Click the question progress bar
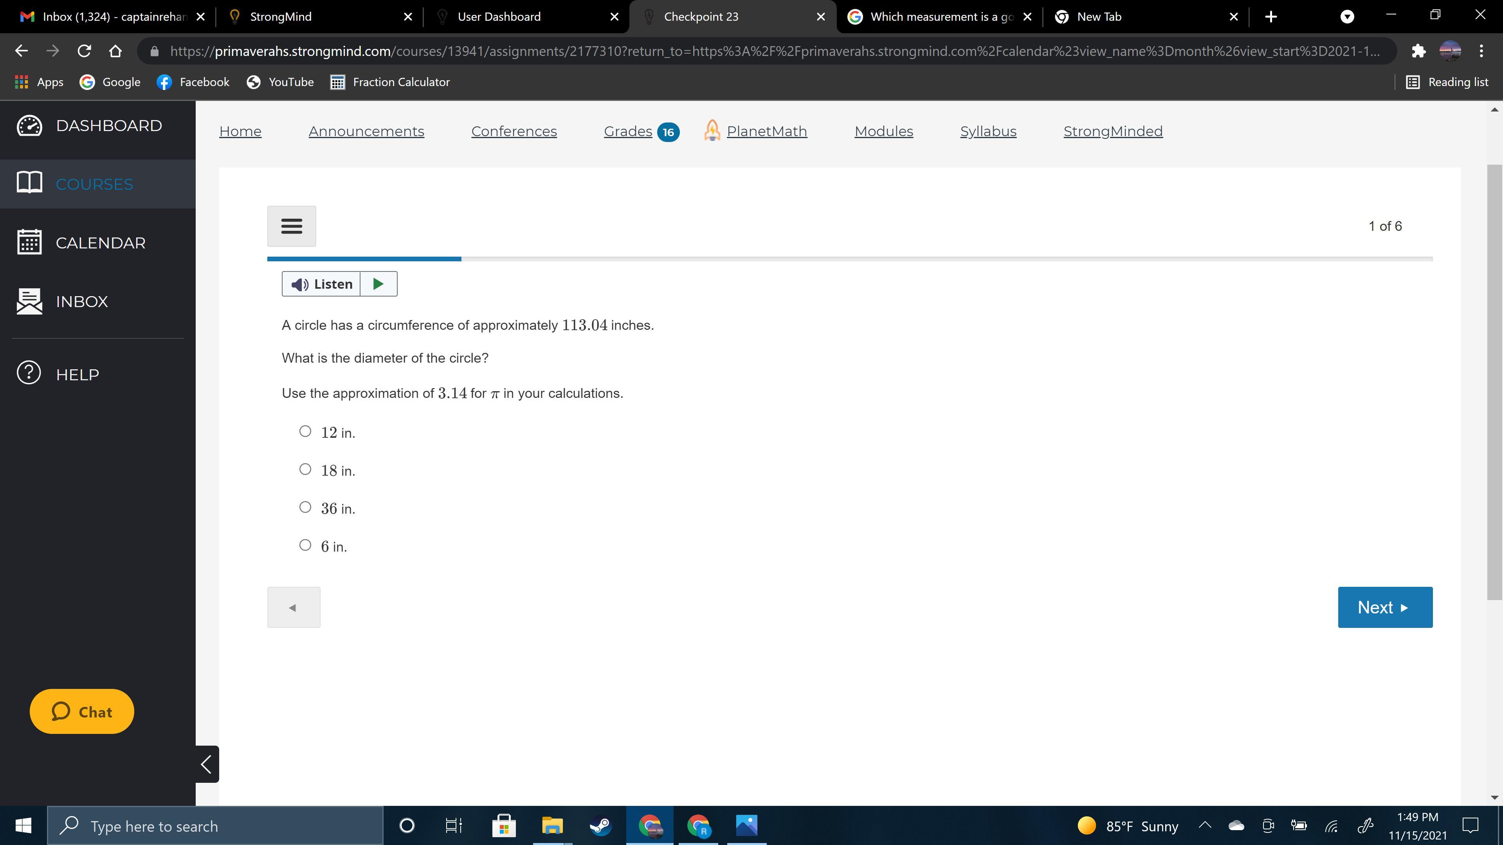The width and height of the screenshot is (1503, 845). pos(849,258)
